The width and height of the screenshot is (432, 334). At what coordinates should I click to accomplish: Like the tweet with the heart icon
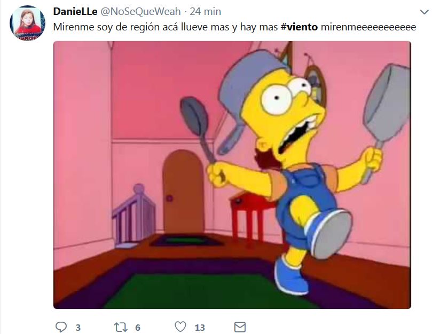[180, 327]
